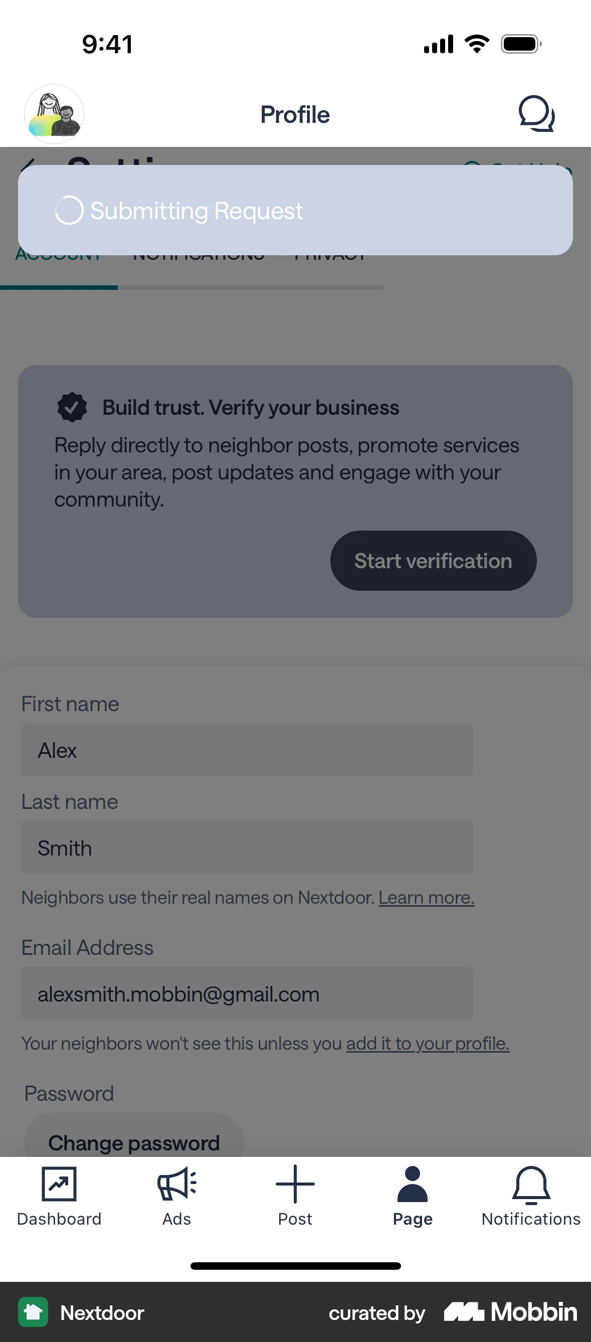Switch to the Notifications settings tab
The width and height of the screenshot is (591, 1342).
199,255
